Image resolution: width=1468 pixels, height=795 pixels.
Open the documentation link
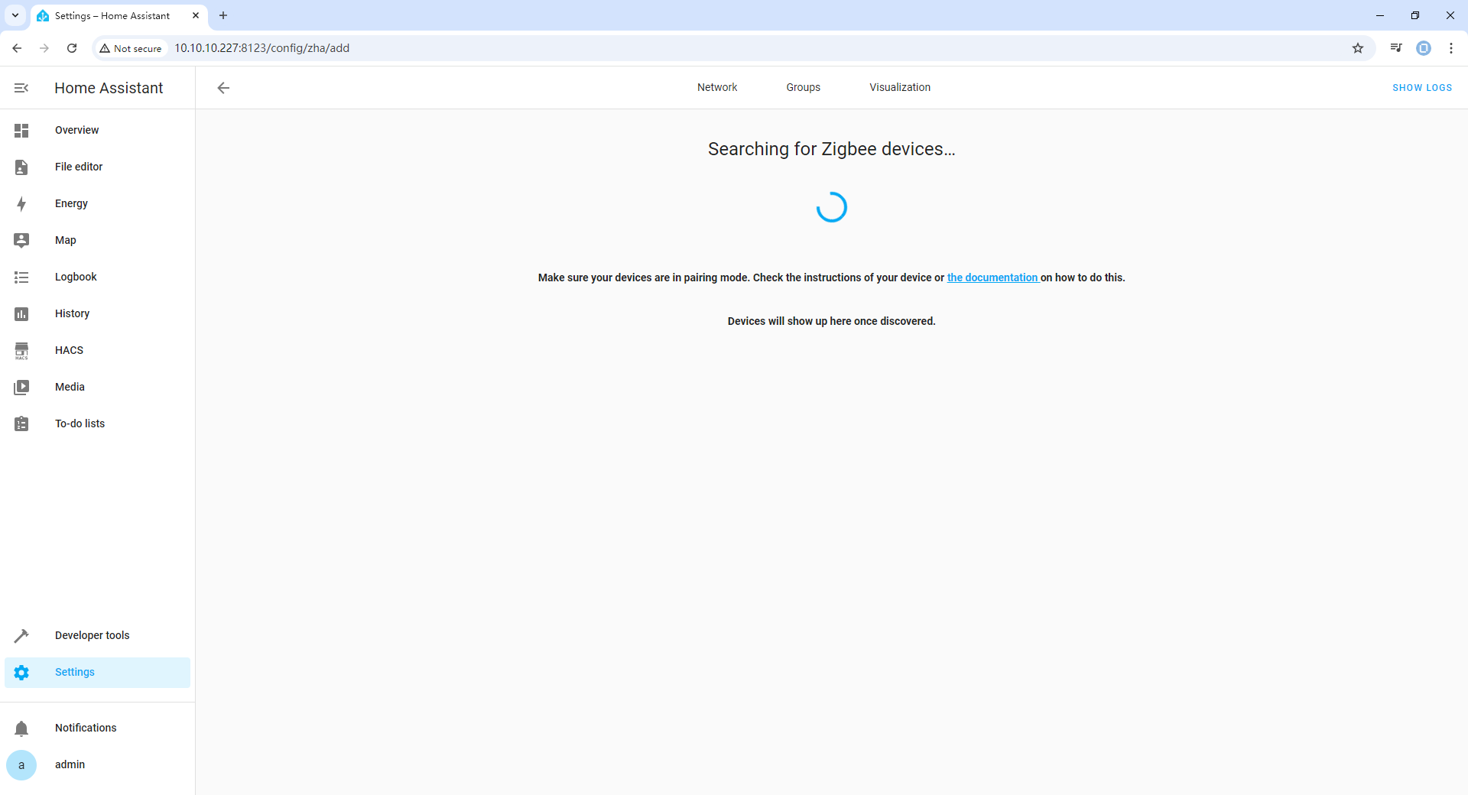tap(992, 277)
